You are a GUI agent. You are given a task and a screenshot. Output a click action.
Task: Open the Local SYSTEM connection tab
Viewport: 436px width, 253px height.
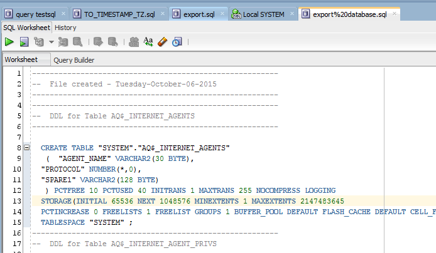262,14
